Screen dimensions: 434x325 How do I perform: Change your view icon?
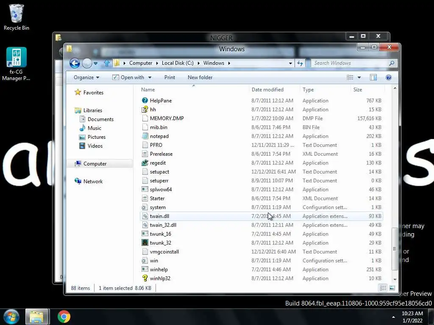[350, 77]
